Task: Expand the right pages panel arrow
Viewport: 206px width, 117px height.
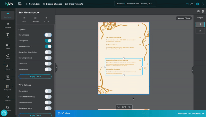Action: coord(193,70)
